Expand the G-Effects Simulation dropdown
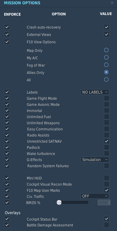This screenshot has width=117, height=231. point(95,160)
